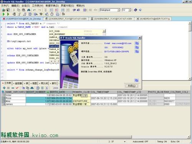Click the DEPARTURE_ cell in the REMARK_CLOB column
The height and width of the screenshot is (144, 192).
81,101
